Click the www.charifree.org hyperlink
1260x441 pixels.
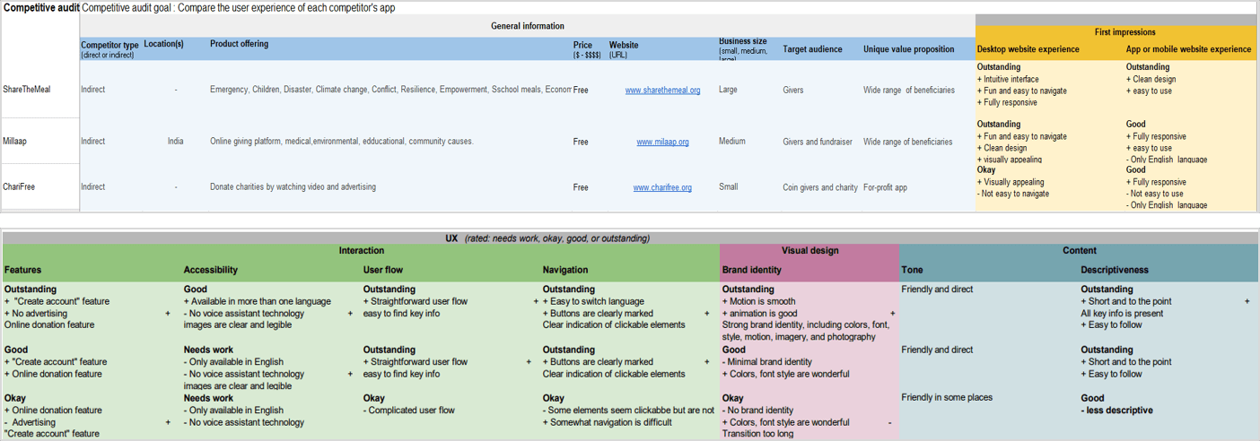pyautogui.click(x=662, y=187)
